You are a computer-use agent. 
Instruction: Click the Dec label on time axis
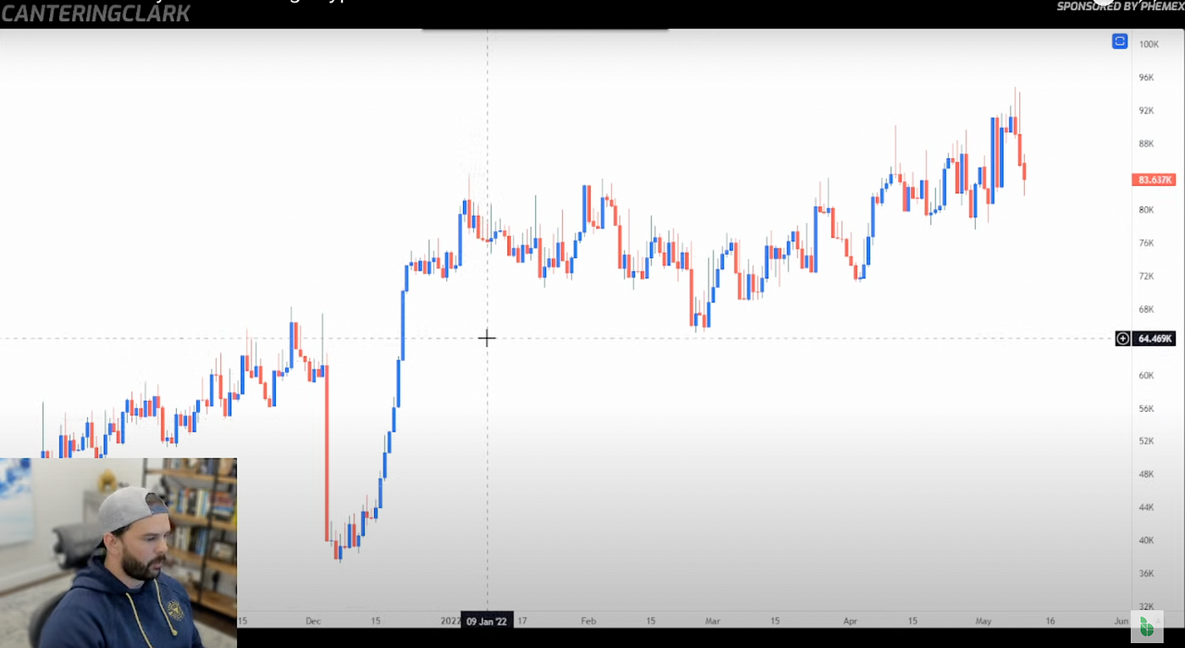313,621
